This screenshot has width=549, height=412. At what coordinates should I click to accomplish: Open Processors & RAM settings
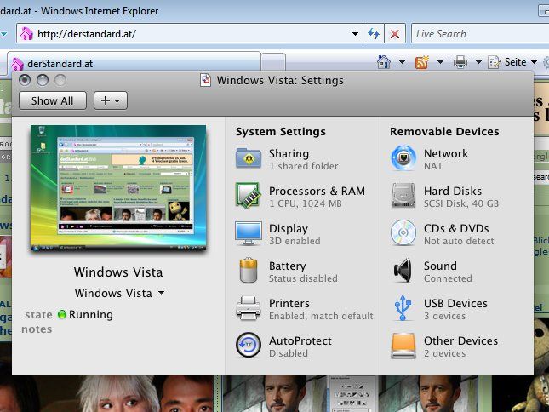point(248,197)
